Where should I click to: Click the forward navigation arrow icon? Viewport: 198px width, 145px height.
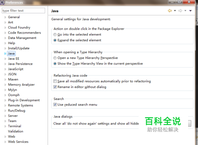point(180,11)
